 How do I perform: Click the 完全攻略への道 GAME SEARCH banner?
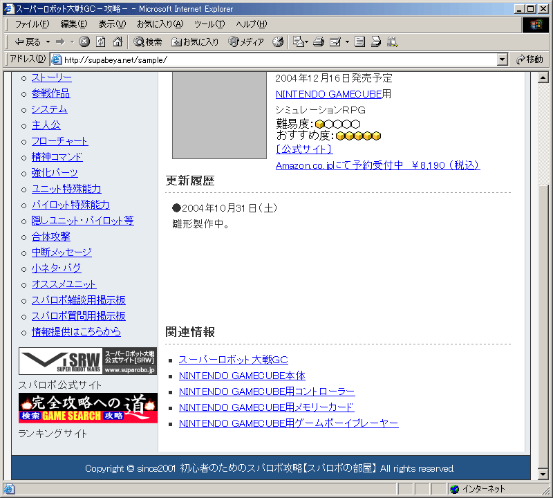(x=88, y=408)
